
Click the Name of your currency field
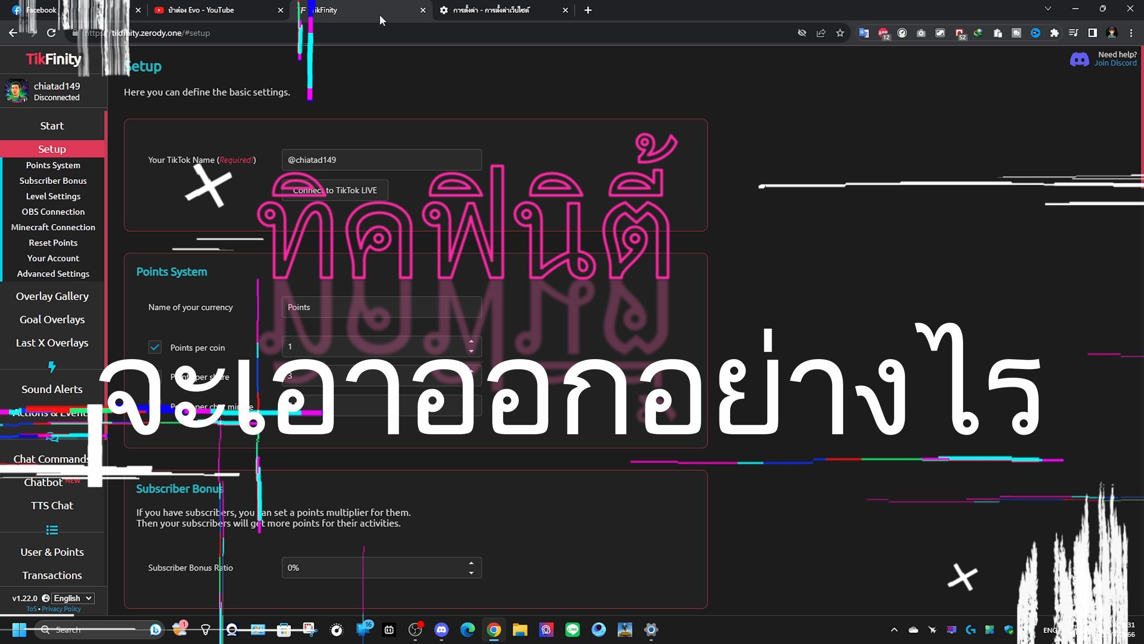coord(382,307)
